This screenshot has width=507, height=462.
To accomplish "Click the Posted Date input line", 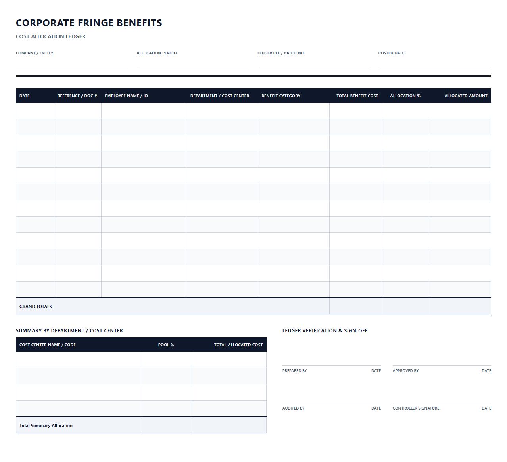I will (435, 62).
